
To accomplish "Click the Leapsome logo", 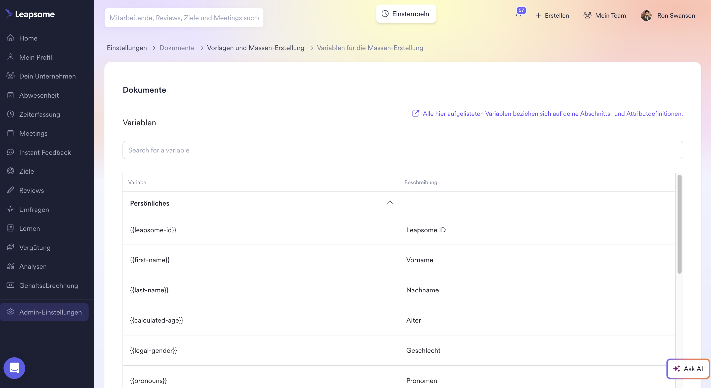I will (30, 14).
